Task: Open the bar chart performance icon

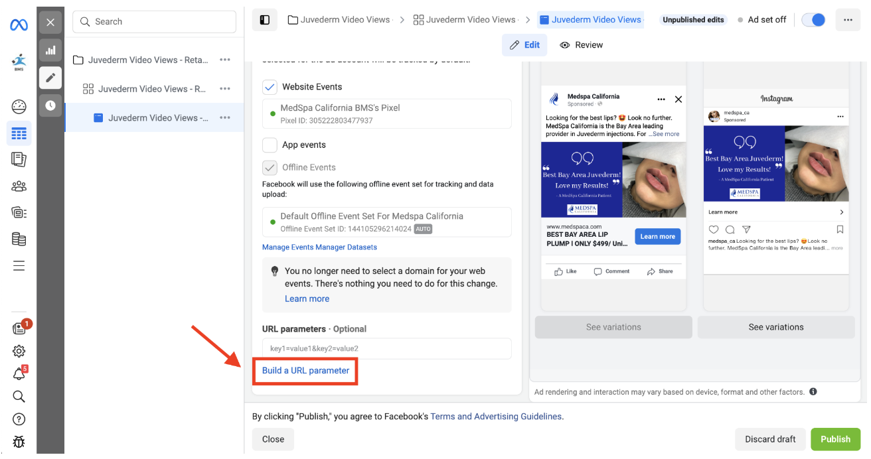Action: [x=50, y=50]
